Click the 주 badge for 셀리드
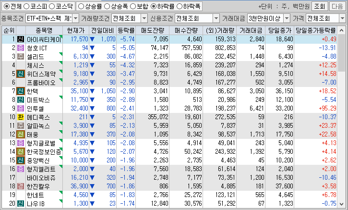Screen dimensions: 348x210 [21, 56]
